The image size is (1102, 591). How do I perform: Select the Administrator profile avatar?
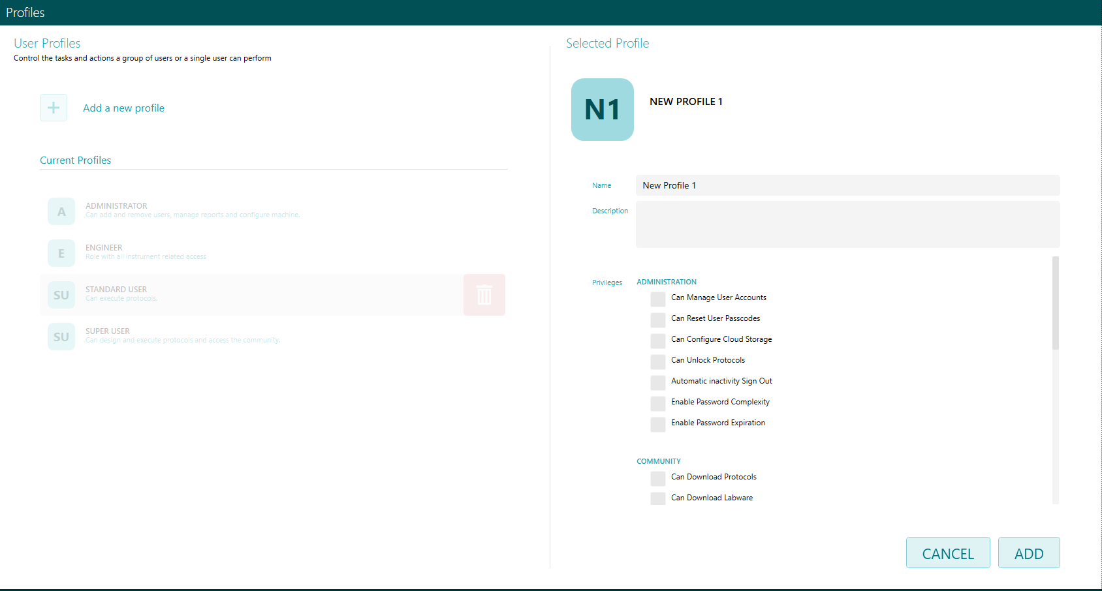point(61,211)
